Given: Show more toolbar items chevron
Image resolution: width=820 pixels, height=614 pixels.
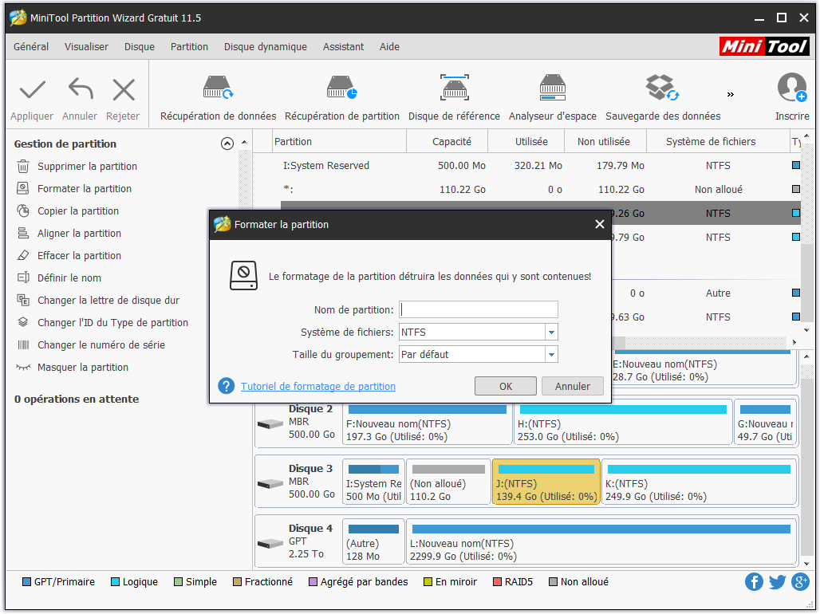Looking at the screenshot, I should pos(731,95).
